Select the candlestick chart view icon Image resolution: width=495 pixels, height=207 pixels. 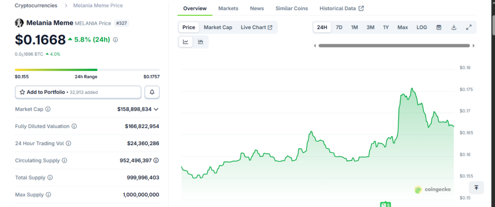click(201, 42)
